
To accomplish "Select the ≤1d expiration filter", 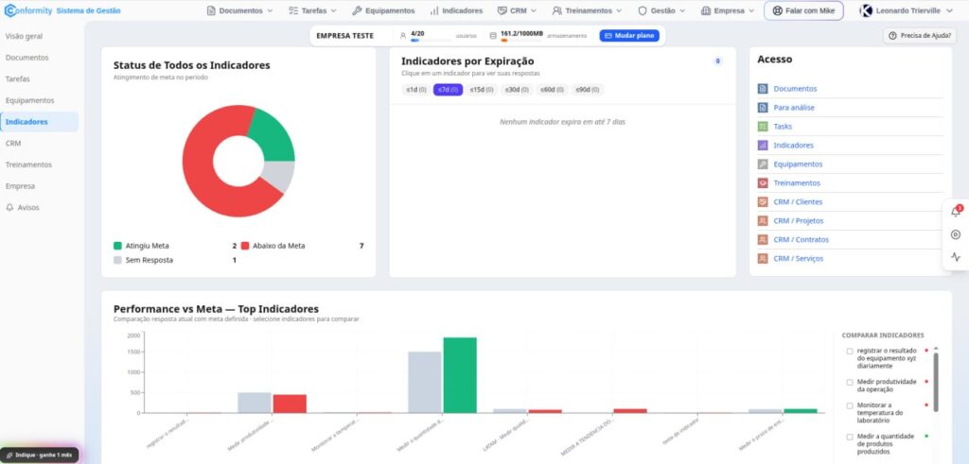I will (416, 90).
